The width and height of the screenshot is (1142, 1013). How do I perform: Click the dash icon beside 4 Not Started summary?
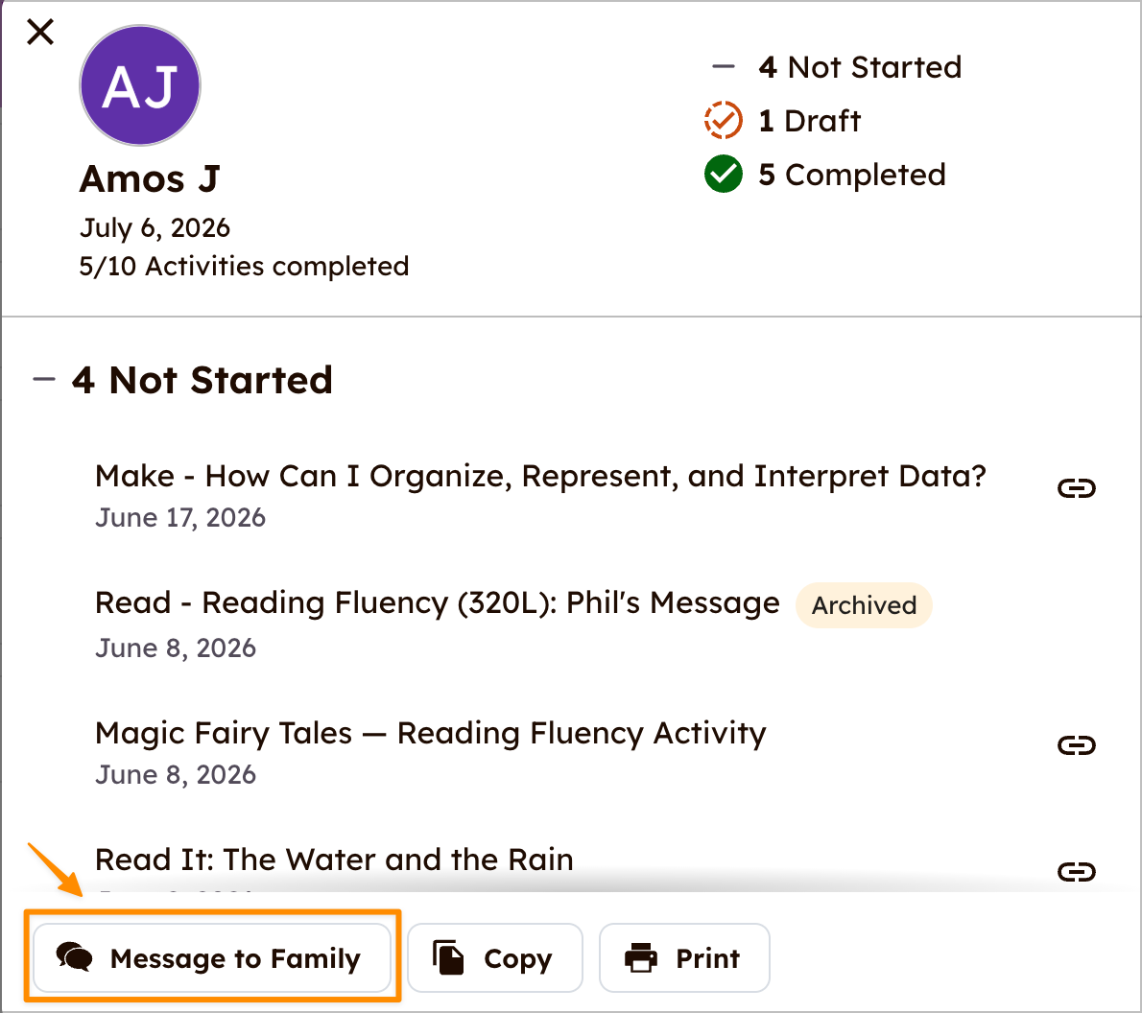point(724,67)
